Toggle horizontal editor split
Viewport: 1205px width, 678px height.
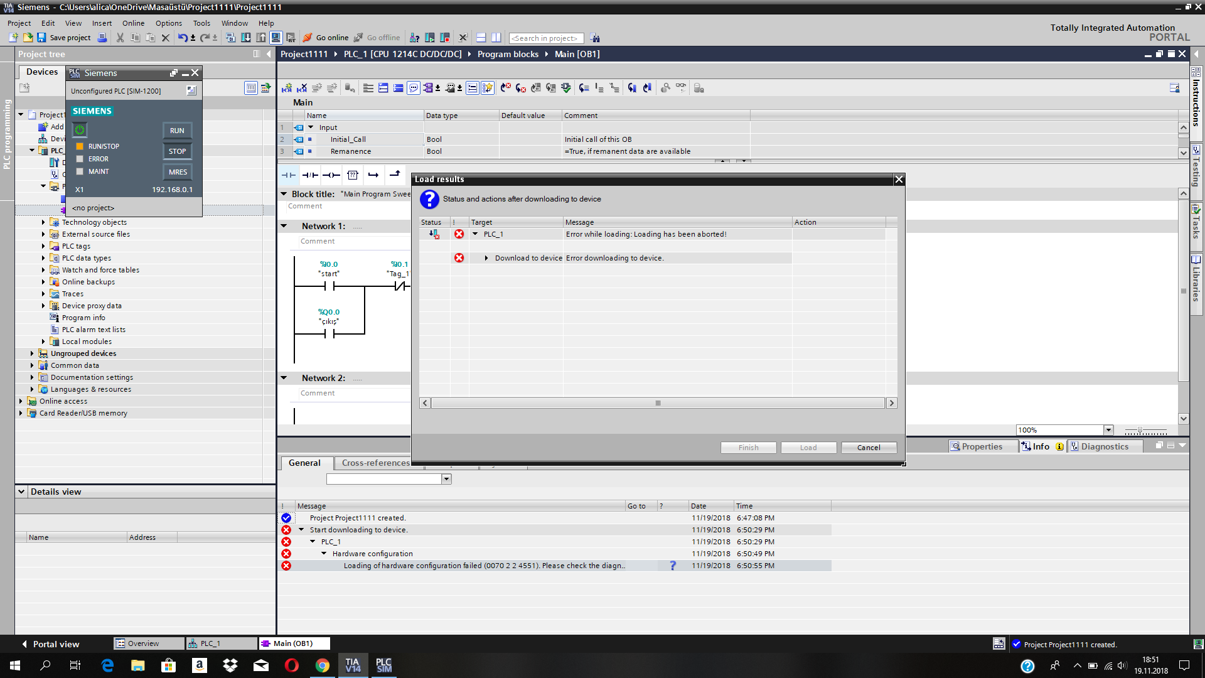(x=481, y=38)
